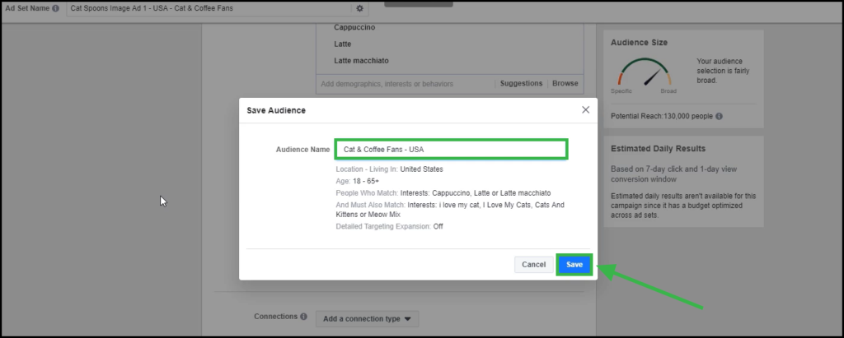Click the And Must Also Match interests line
Viewport: 844px width, 338px height.
click(450, 210)
